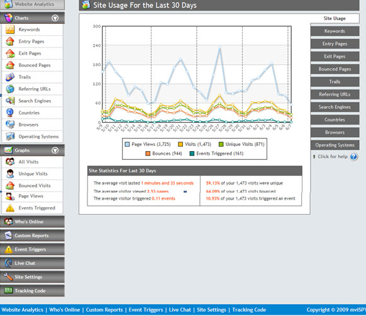Image resolution: width=366 pixels, height=316 pixels.
Task: Click the Referring URLs sidebar label
Action: 35,89
